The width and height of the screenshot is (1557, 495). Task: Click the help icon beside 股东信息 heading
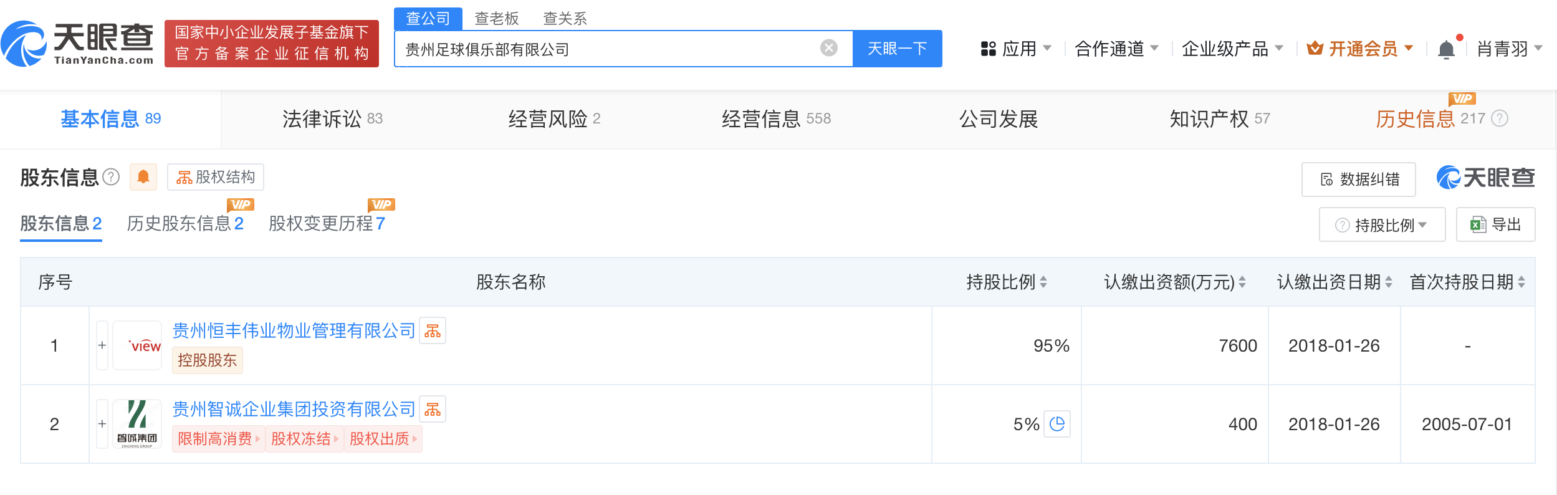(x=111, y=177)
